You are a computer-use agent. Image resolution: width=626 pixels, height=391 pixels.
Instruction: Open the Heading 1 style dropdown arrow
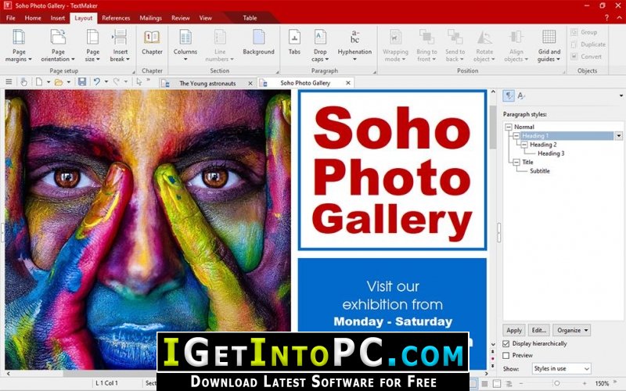(x=618, y=136)
